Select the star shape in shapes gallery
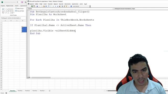 (x=12, y=13)
